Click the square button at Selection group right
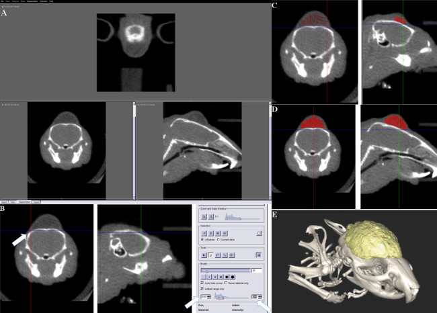437x313 pixels. point(259,233)
